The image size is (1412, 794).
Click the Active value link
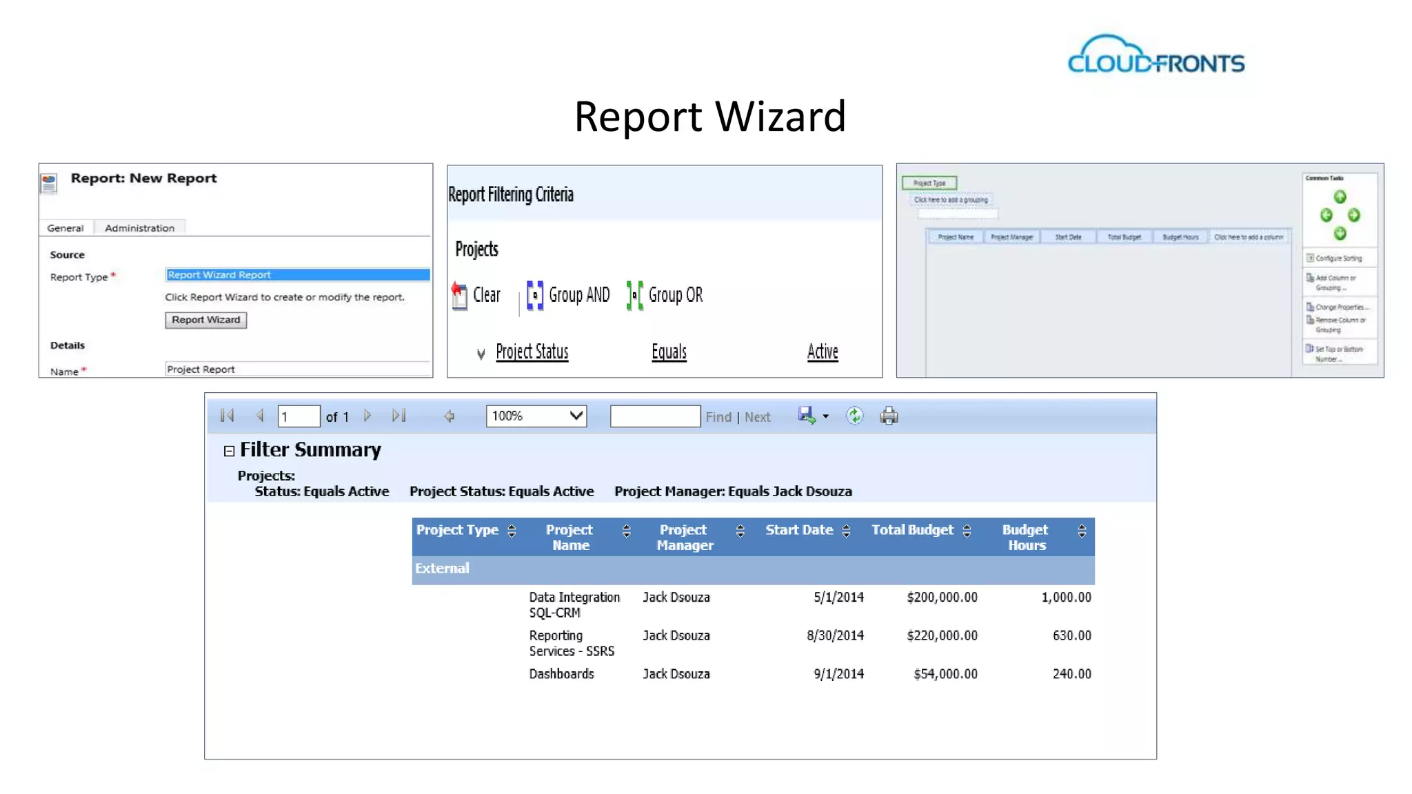pyautogui.click(x=823, y=352)
